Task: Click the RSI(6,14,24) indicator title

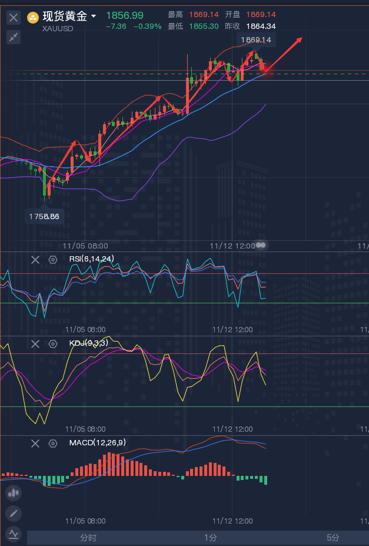Action: click(x=91, y=259)
